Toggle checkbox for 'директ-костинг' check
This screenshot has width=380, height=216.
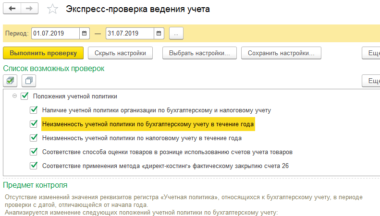pos(34,166)
